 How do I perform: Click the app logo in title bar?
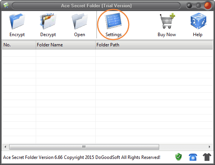coord(6,5)
